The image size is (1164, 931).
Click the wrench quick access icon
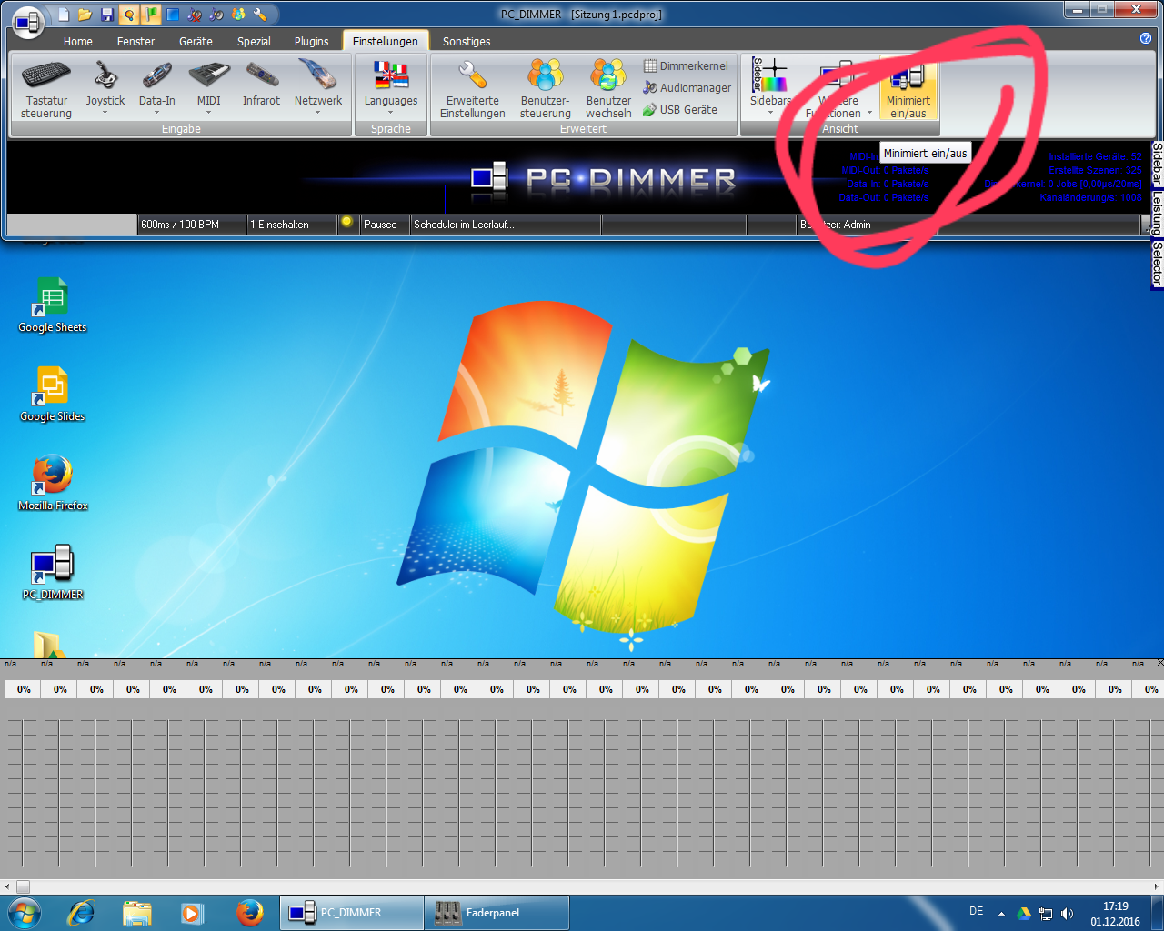[x=260, y=15]
